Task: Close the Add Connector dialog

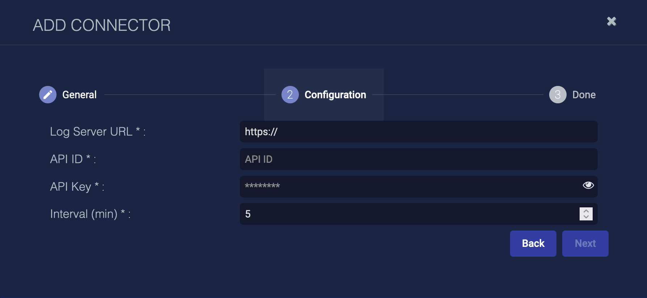Action: (x=611, y=21)
